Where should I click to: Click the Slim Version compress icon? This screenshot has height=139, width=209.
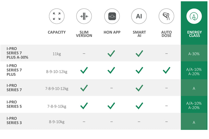[84, 16]
